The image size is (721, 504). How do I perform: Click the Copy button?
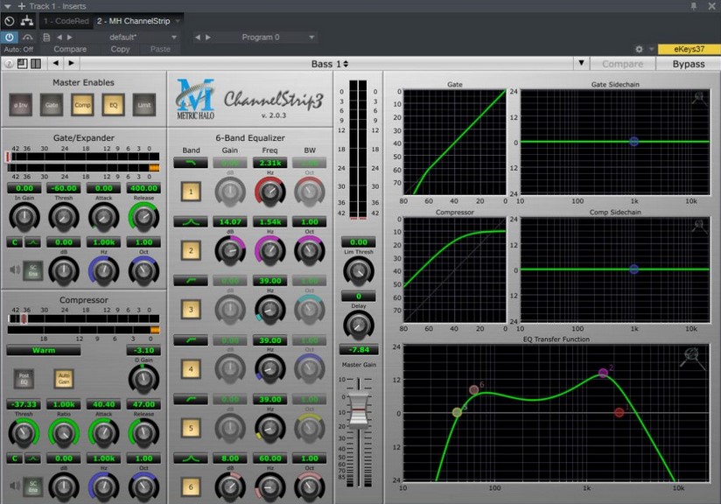pos(120,49)
